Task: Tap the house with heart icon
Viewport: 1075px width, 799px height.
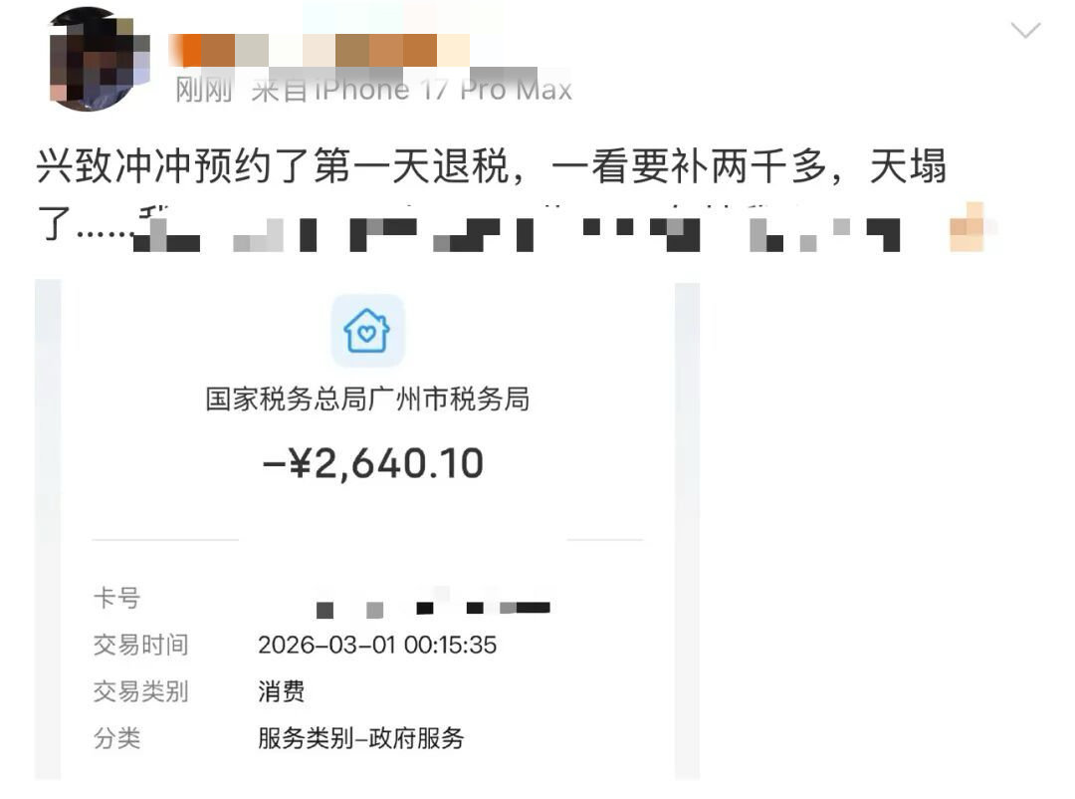Action: click(367, 330)
